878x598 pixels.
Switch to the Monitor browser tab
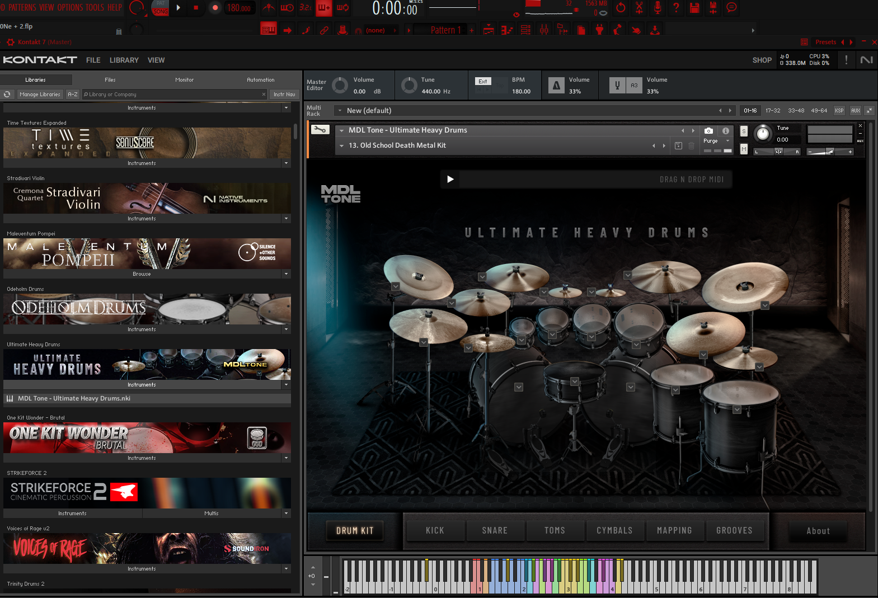pyautogui.click(x=184, y=80)
